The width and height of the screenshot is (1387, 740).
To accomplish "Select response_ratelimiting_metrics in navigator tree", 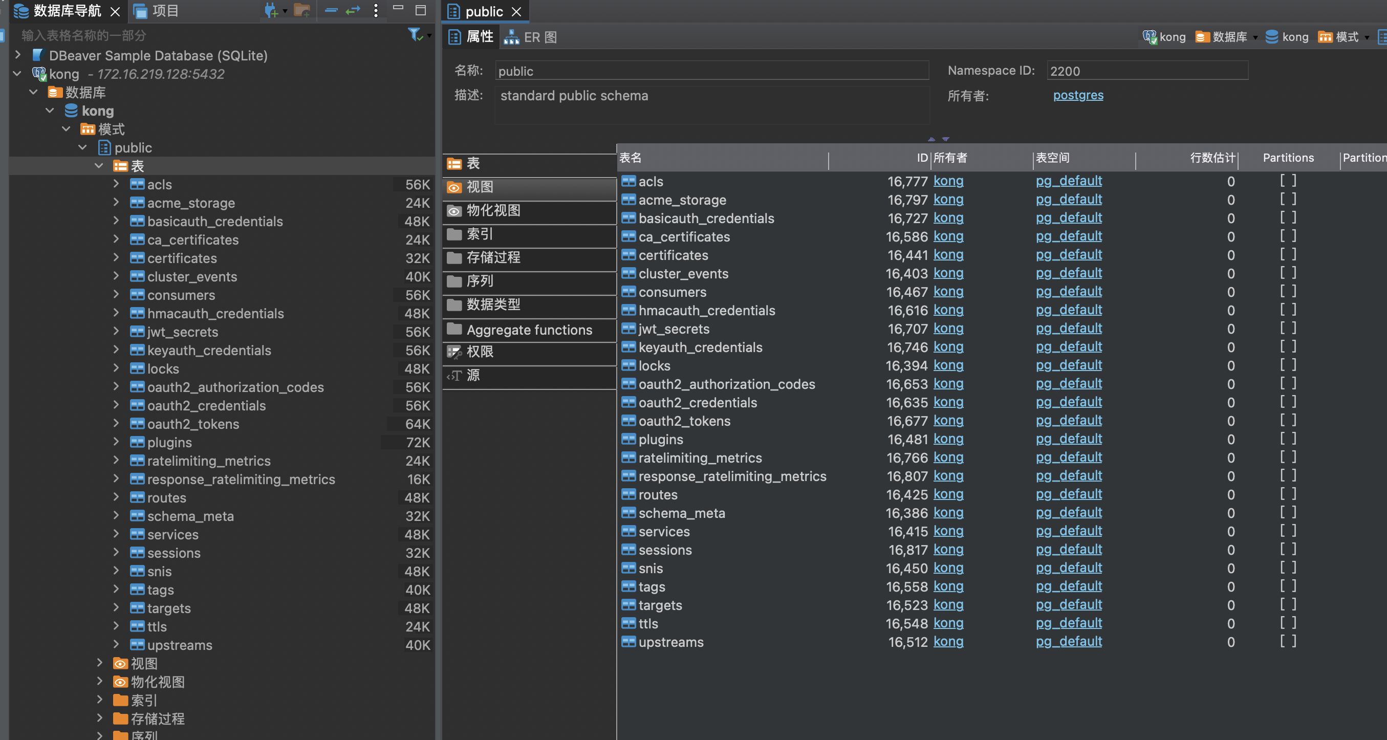I will click(x=241, y=479).
